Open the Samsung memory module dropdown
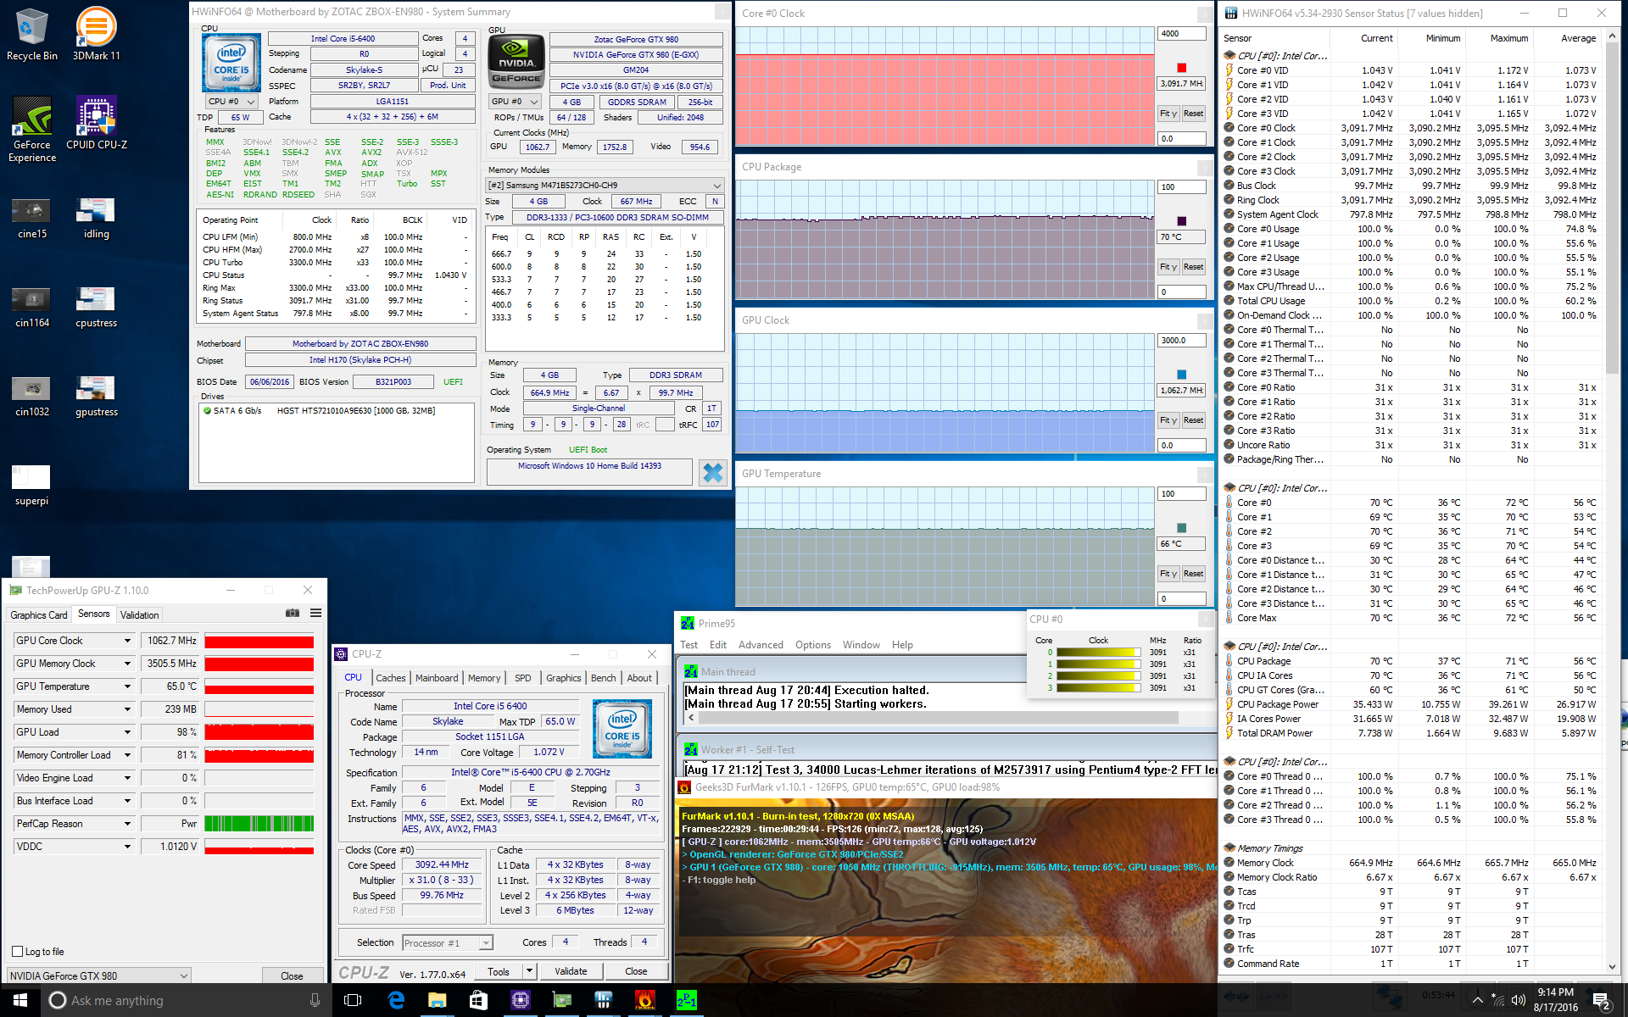Screen dimensions: 1628x1017 [604, 185]
